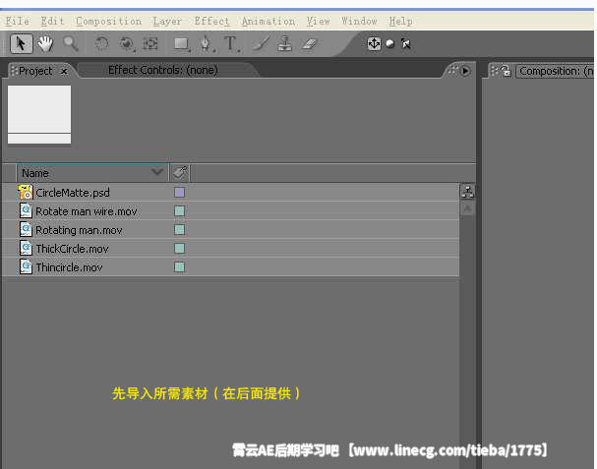
Task: Select the Type text tool
Action: coord(231,44)
